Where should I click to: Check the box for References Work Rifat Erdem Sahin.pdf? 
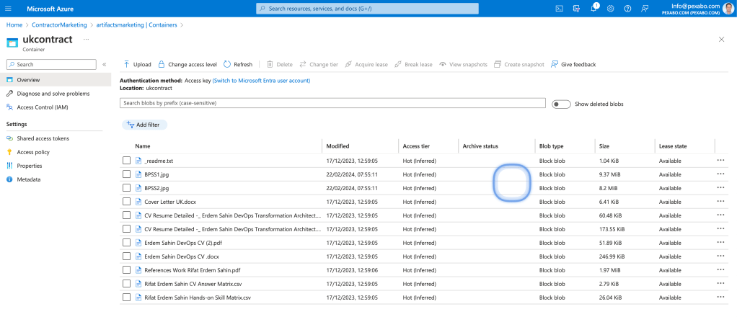(126, 269)
